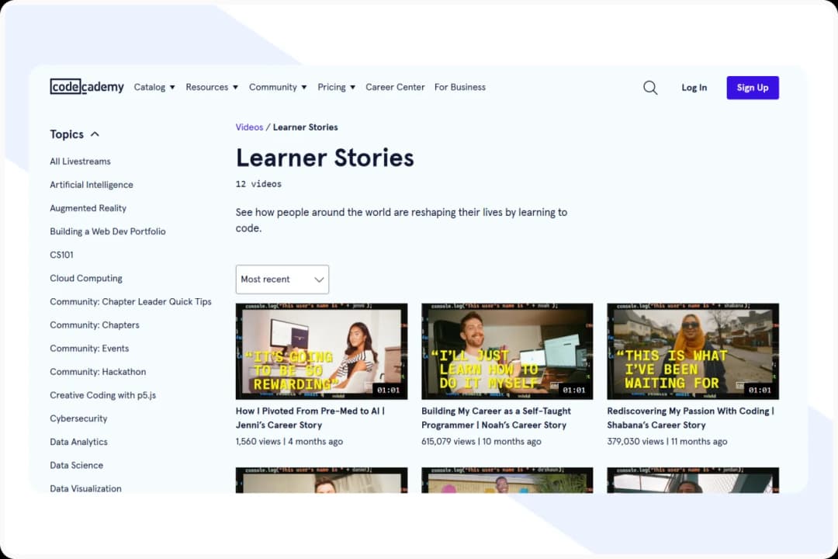Expand the Pricing dropdown
The image size is (838, 559).
pos(336,87)
